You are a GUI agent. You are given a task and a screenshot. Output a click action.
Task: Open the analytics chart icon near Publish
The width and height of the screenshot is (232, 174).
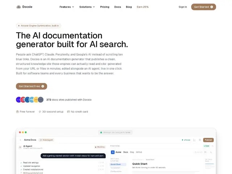194,140
